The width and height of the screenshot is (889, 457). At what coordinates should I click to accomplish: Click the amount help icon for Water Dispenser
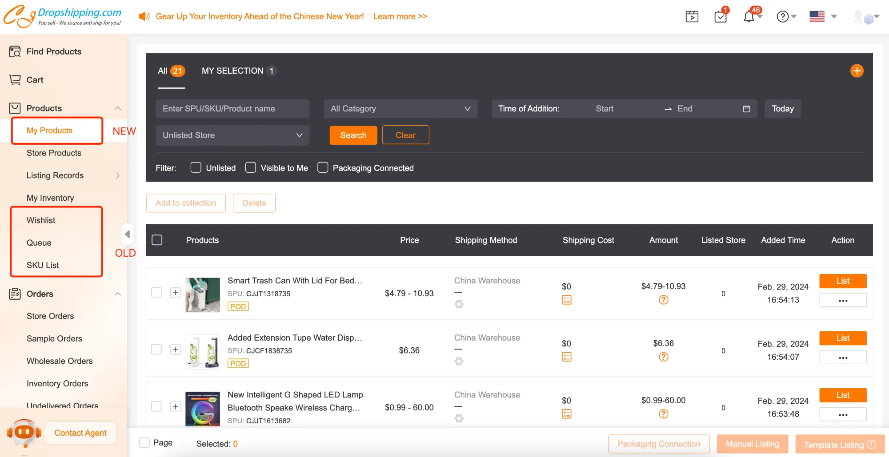click(663, 357)
